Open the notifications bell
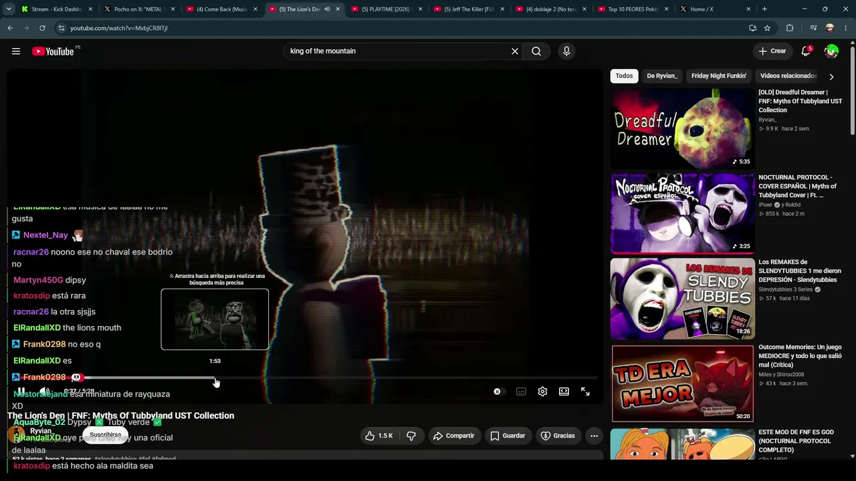856x481 pixels. pyautogui.click(x=806, y=51)
